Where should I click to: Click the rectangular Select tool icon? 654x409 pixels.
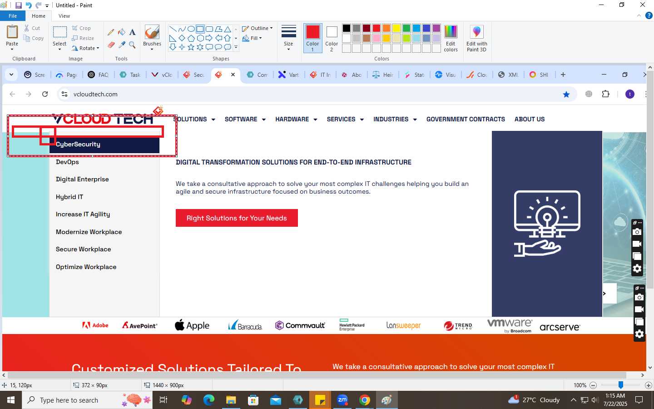tap(59, 32)
